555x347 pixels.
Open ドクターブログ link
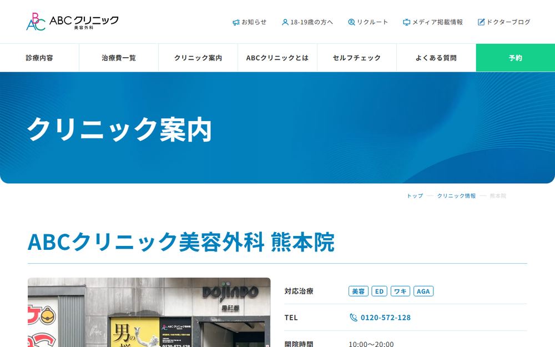[x=504, y=22]
